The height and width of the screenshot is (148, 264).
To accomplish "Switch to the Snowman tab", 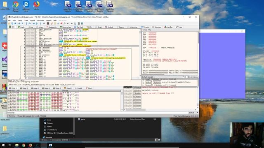I will tap(157, 27).
